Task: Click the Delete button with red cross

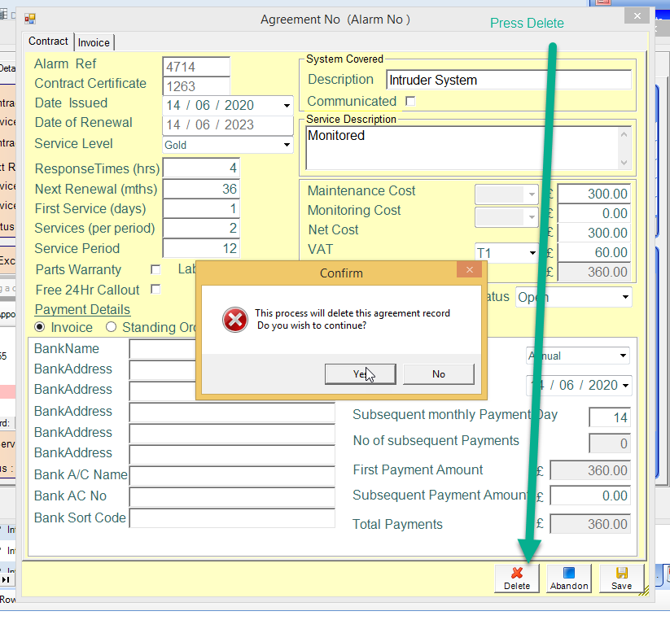Action: 517,579
